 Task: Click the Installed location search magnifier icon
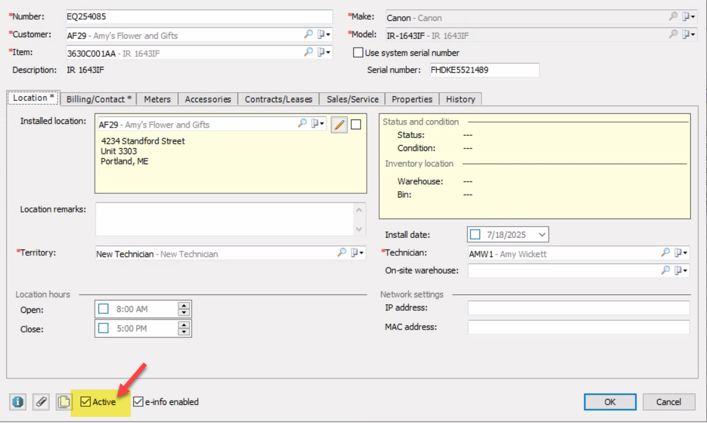pos(302,123)
